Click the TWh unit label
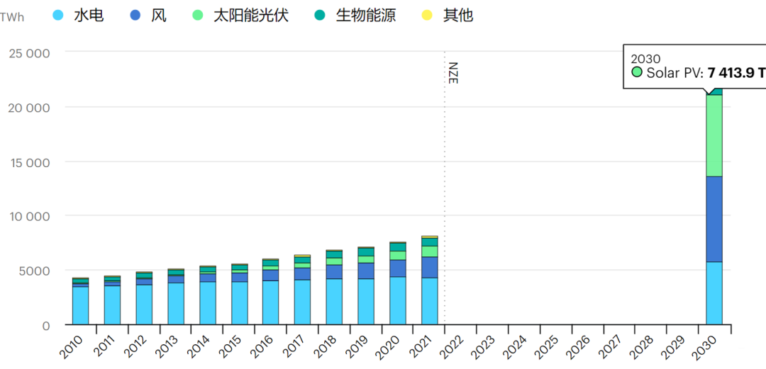This screenshot has width=766, height=369. coord(12,17)
